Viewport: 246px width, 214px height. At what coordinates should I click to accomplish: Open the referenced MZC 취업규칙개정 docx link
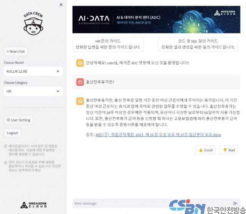(158, 135)
